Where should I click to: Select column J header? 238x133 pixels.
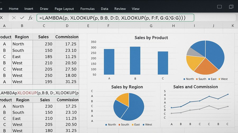(213, 26)
